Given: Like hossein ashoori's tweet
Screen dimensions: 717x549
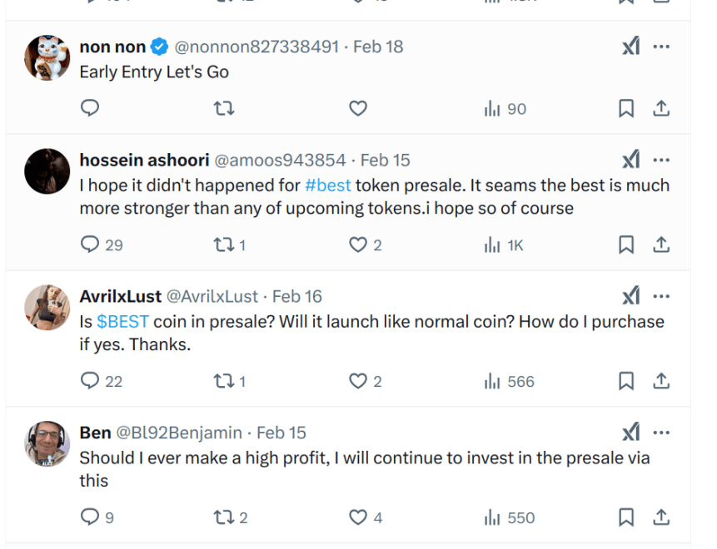Looking at the screenshot, I should [x=358, y=245].
